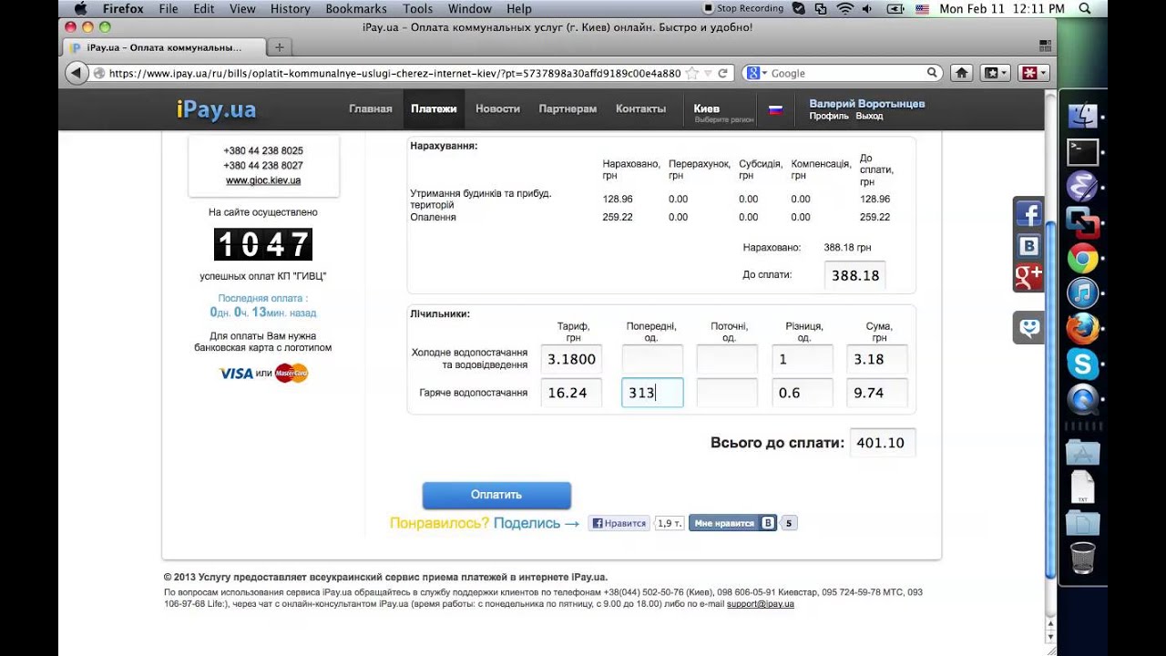Open Firefox from the Dock

tap(1083, 330)
